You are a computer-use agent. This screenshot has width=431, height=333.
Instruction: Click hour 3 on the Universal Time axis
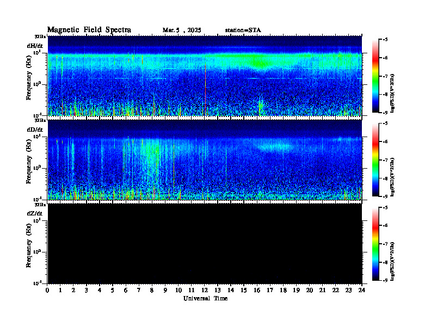coord(87,291)
